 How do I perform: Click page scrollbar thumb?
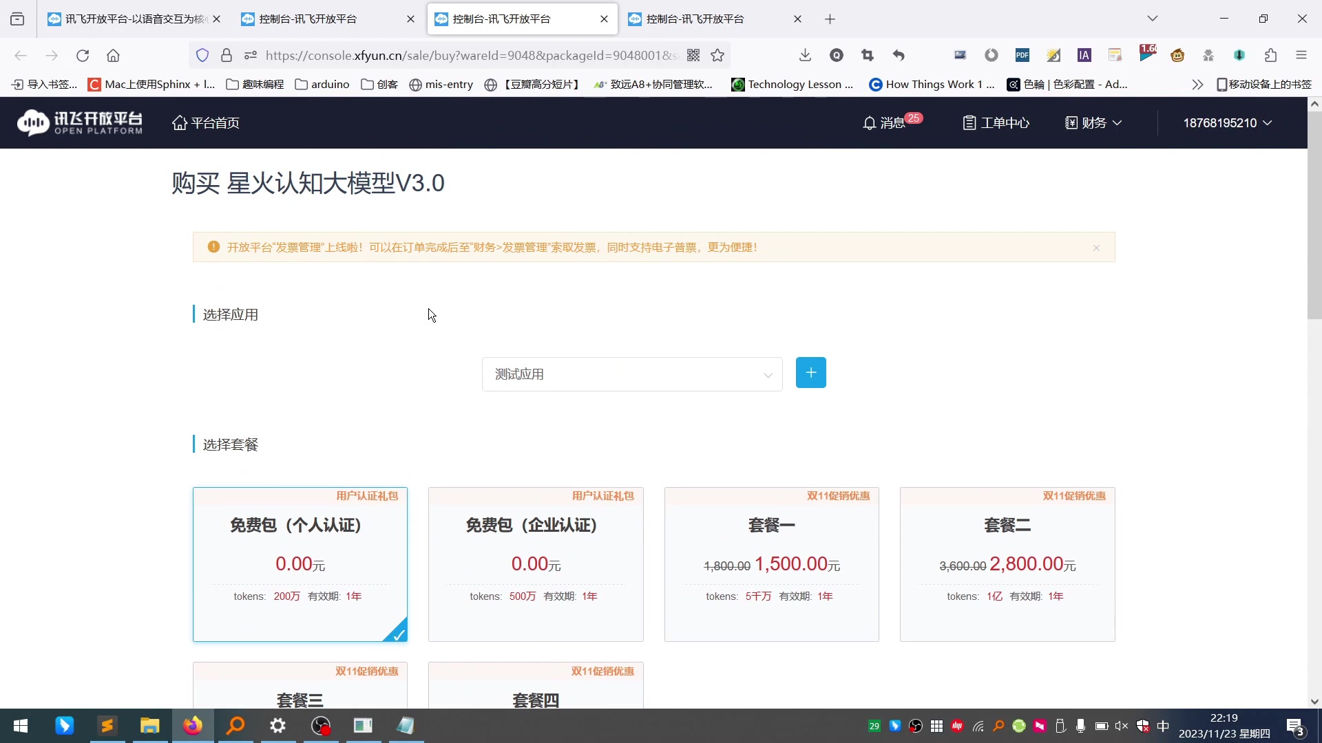[1314, 215]
